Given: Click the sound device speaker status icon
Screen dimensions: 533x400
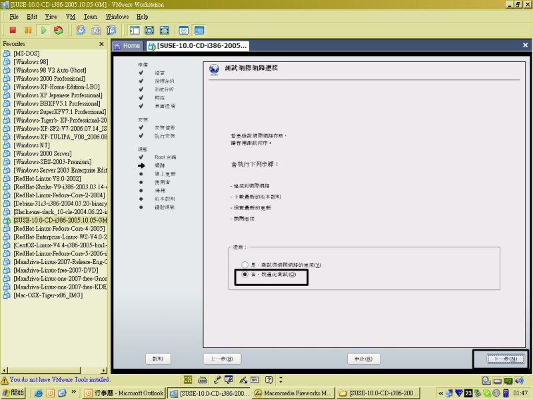Looking at the screenshot, I should point(519,381).
